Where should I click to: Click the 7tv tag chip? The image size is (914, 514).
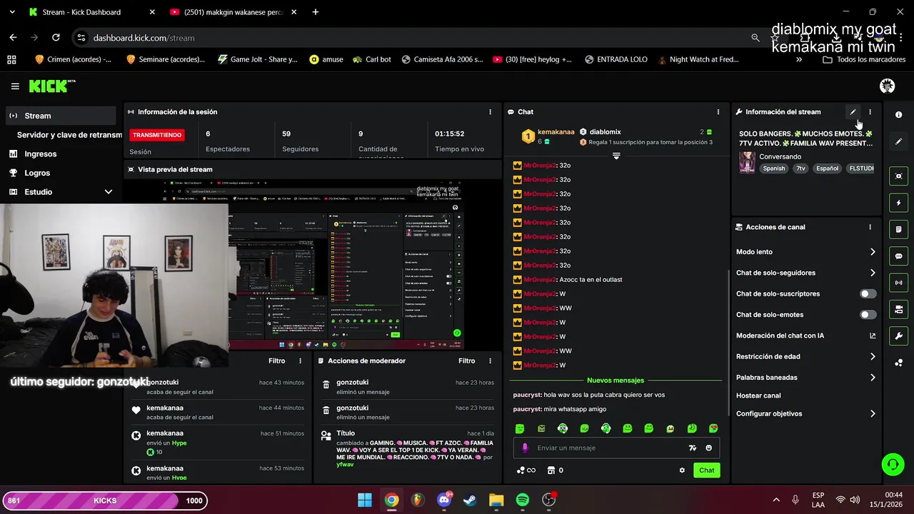[x=800, y=168]
